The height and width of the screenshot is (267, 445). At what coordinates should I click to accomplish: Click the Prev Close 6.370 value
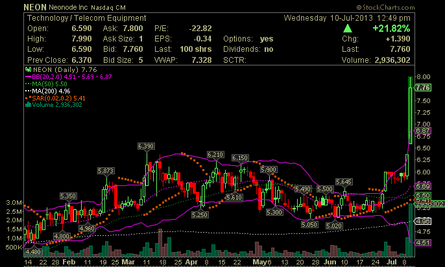click(82, 60)
